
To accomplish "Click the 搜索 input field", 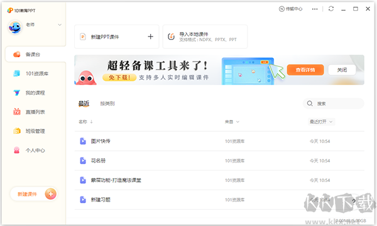I will tap(334, 104).
